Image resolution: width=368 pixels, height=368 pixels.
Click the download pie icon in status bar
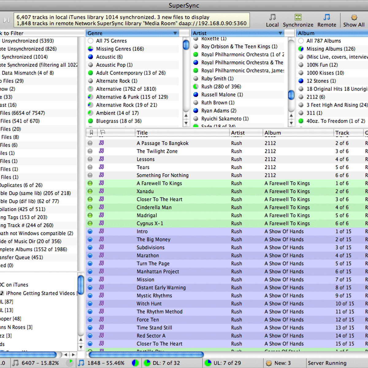pyautogui.click(x=147, y=363)
